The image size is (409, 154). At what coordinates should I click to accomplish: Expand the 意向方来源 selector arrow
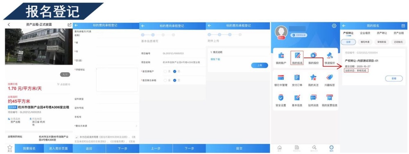pyautogui.click(x=136, y=126)
